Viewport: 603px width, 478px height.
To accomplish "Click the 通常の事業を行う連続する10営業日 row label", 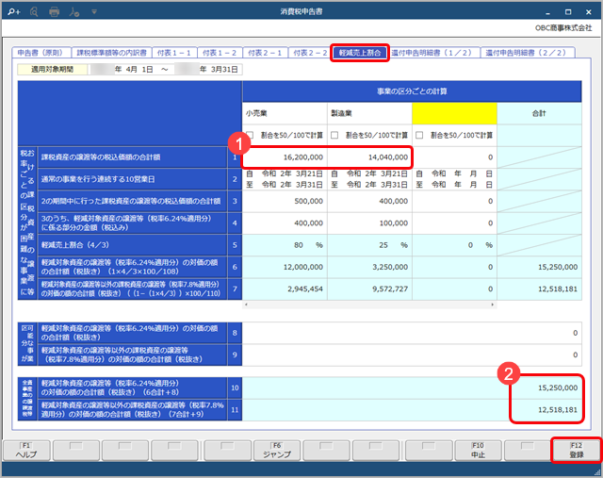I will pos(132,179).
